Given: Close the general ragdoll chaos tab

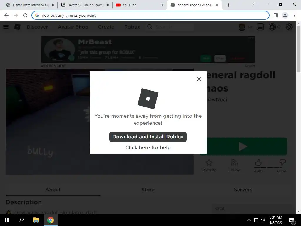Looking at the screenshot, I should [217, 5].
